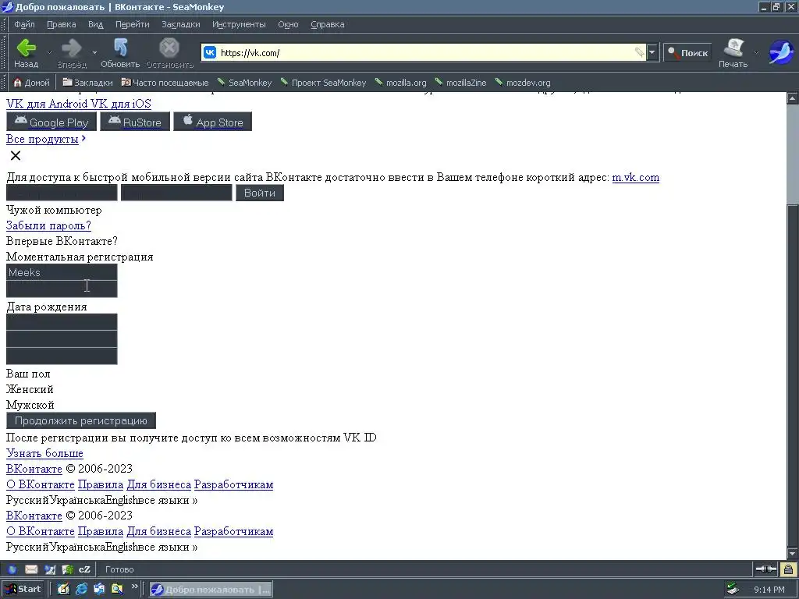Open Address Book from status bar icon
The image size is (799, 599).
[67, 569]
